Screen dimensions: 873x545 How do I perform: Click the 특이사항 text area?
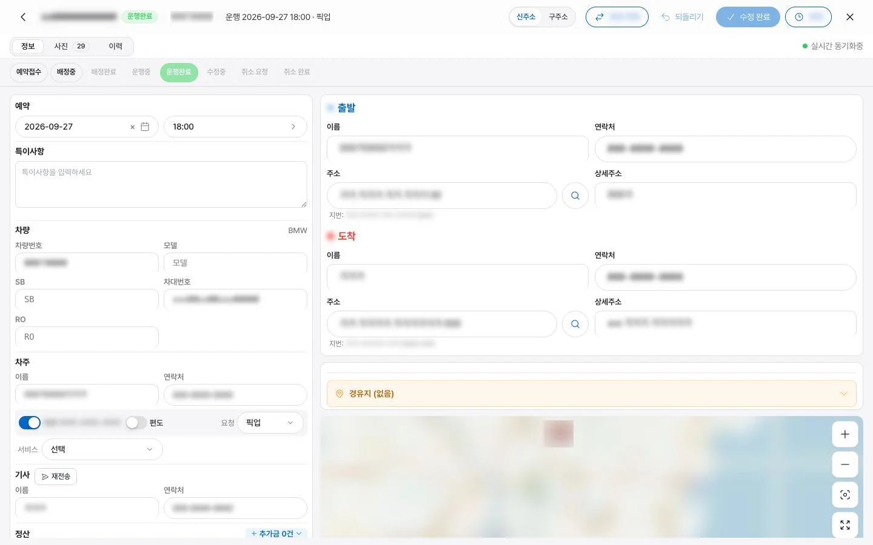161,185
